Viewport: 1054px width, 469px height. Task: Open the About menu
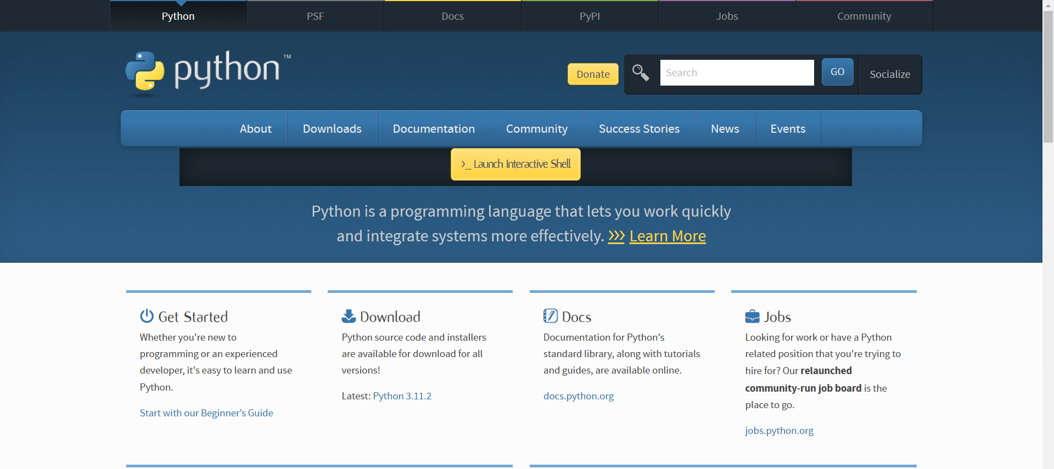[256, 128]
